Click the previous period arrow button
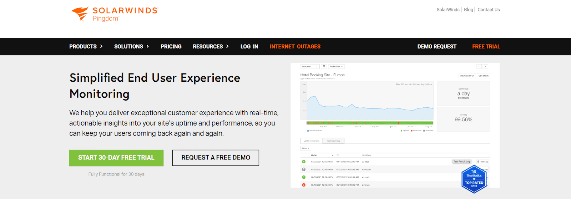This screenshot has height=199, width=571. [479, 67]
